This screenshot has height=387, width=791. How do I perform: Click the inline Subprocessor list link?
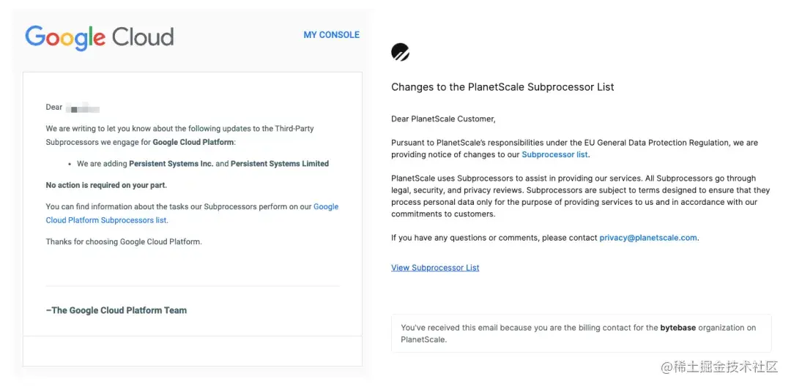pos(554,155)
